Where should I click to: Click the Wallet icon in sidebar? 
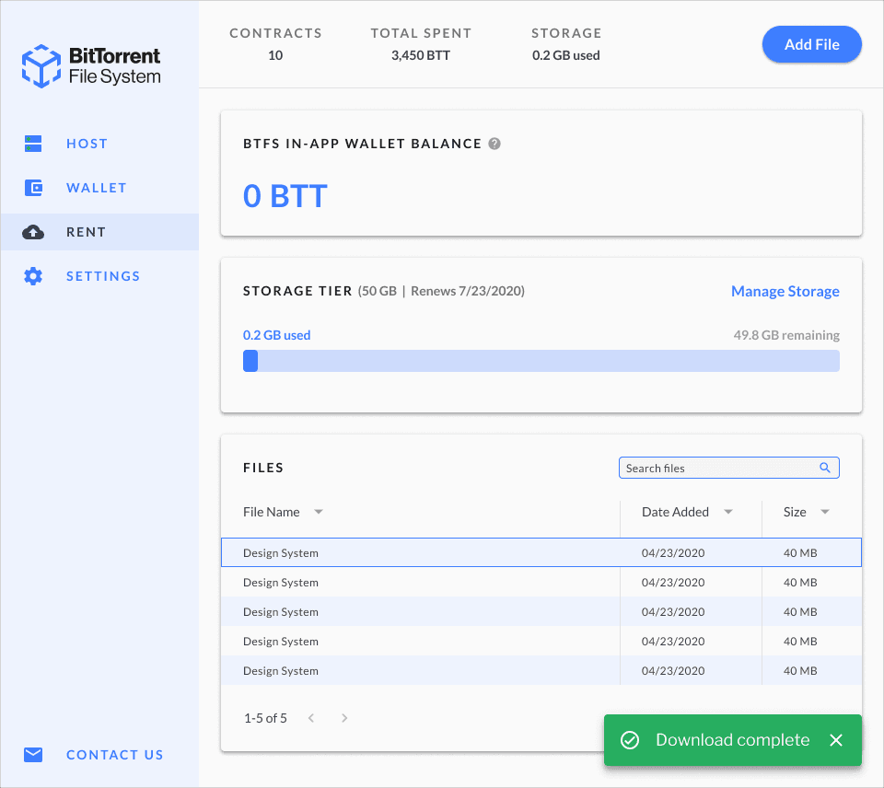(33, 188)
